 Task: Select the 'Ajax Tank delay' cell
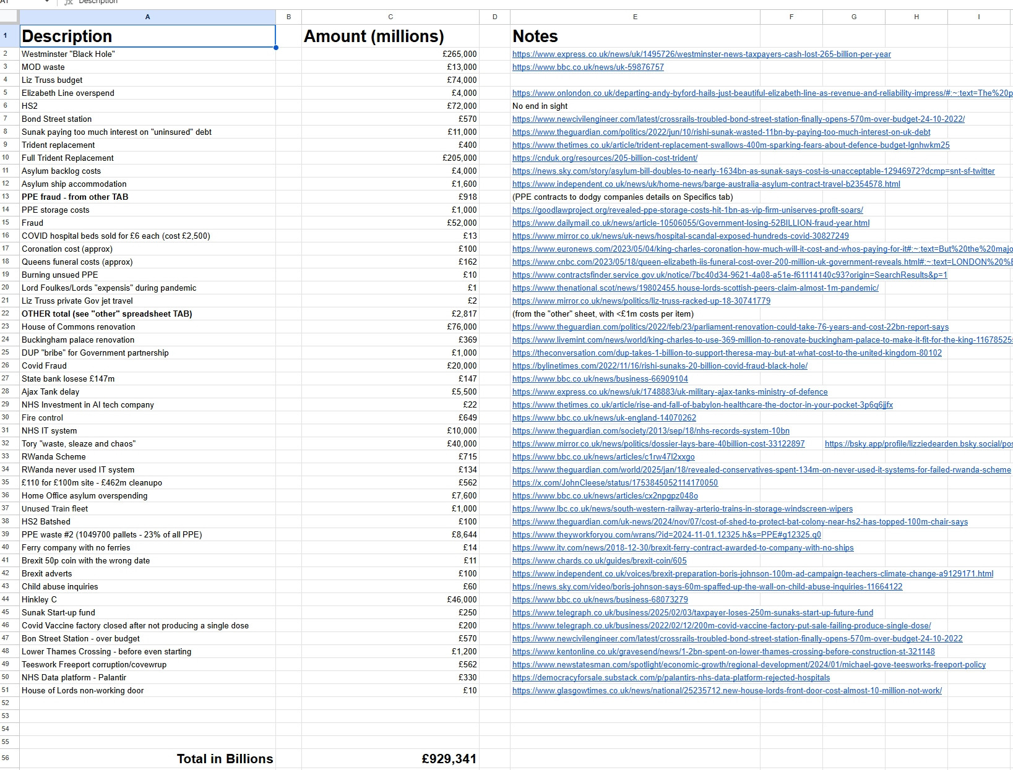point(147,392)
